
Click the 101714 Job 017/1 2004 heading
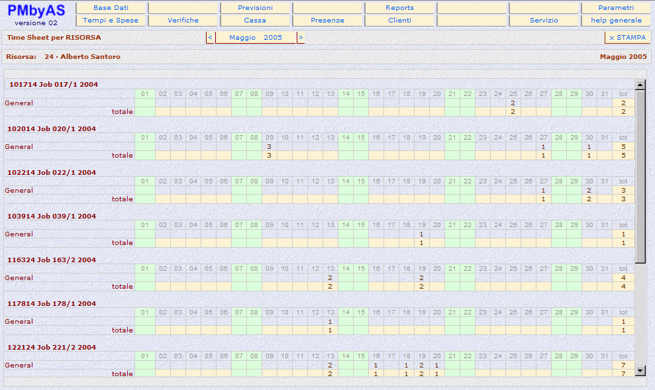pos(53,85)
